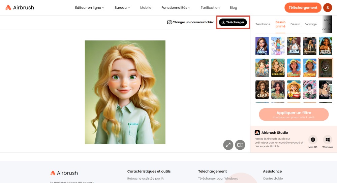The height and width of the screenshot is (183, 337).
Task: Select the black hat comic filter
Action: pos(326,89)
